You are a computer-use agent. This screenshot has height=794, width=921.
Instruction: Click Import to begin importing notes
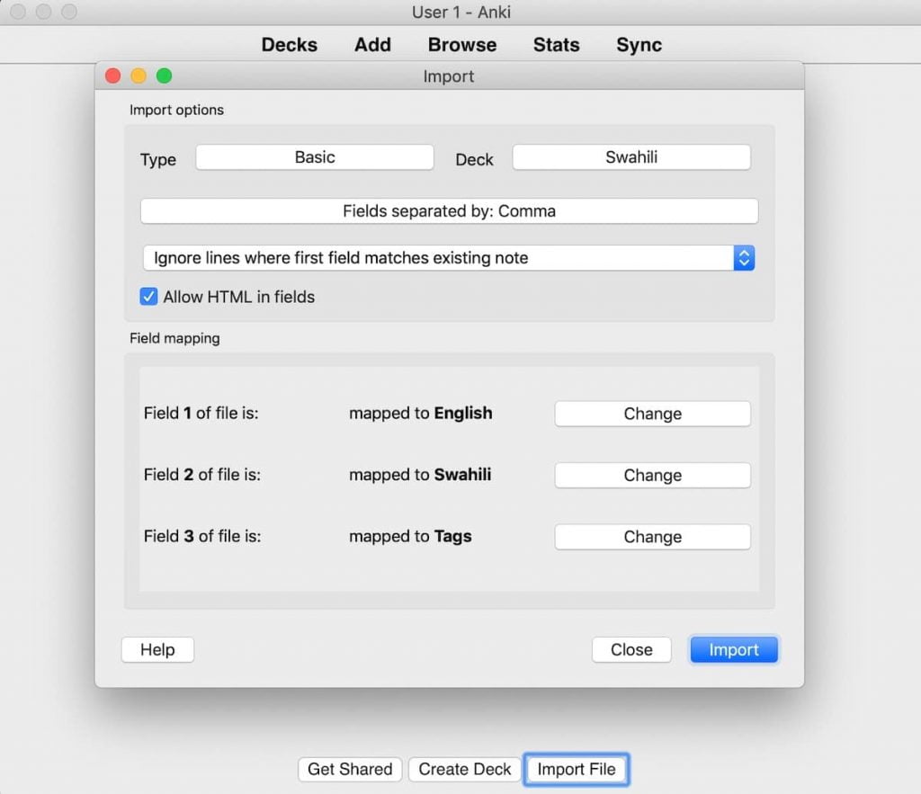tap(733, 649)
